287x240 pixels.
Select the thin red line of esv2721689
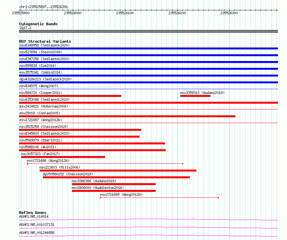(159, 198)
